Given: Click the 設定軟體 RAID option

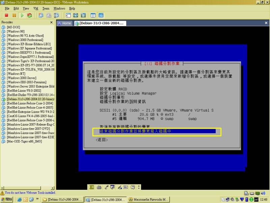Looking at the screenshot, I should pos(113,89).
